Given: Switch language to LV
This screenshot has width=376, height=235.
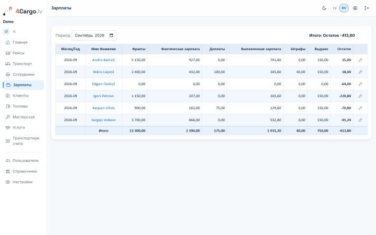Looking at the screenshot, I should 335,8.
